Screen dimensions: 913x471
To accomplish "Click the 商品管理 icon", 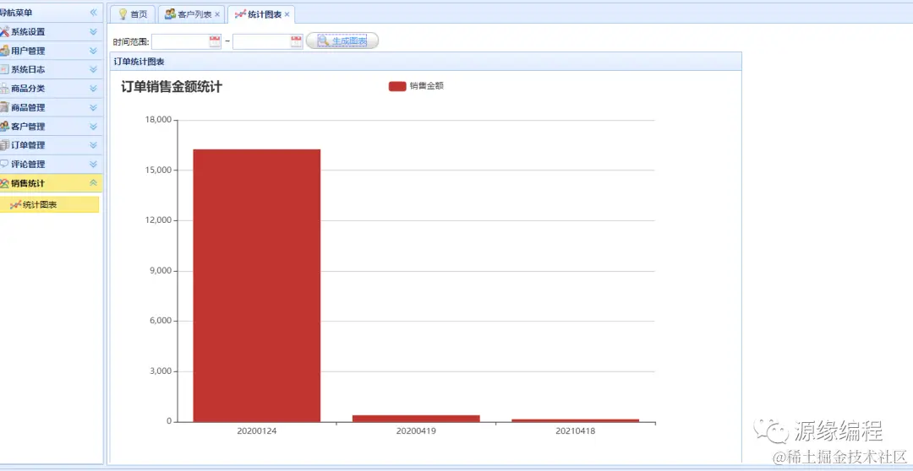I will coord(4,107).
